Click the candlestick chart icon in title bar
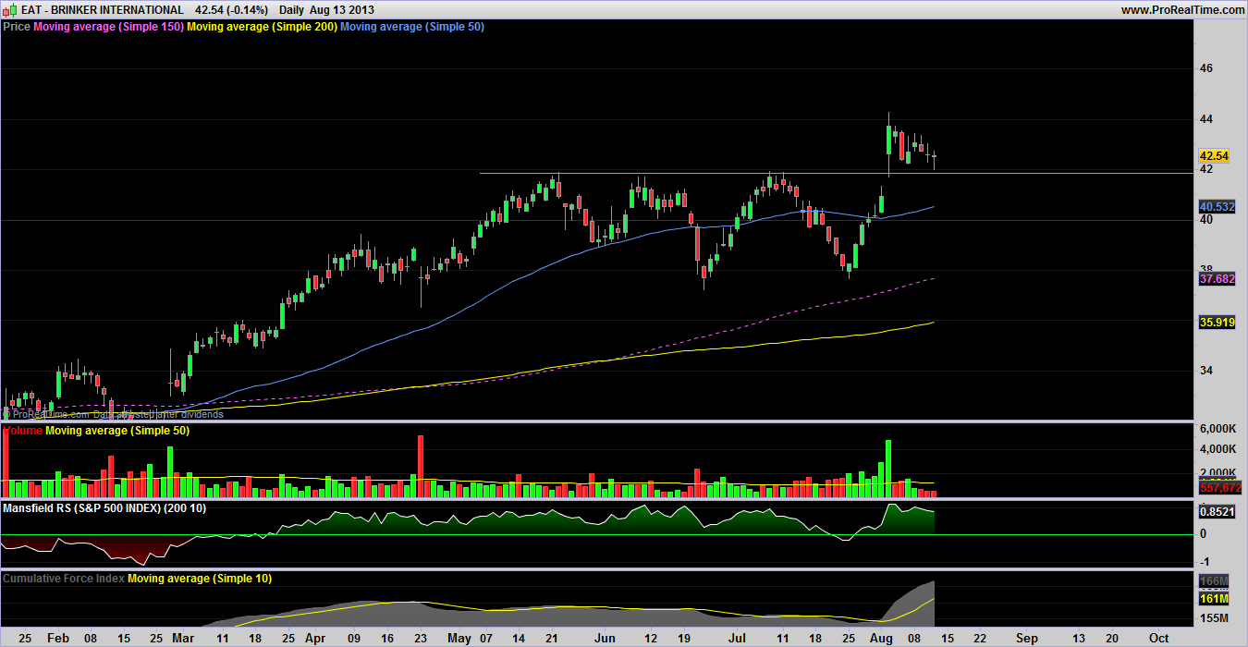This screenshot has height=647, width=1248. pos(9,9)
